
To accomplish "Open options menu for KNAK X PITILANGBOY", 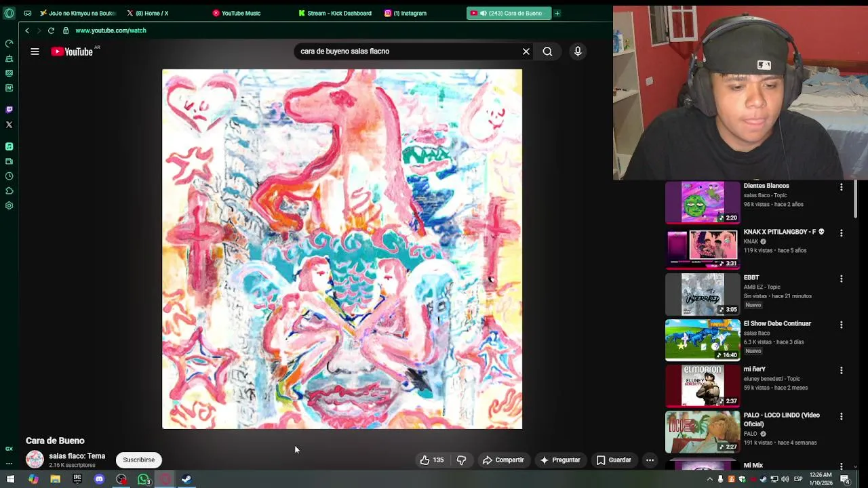I will pos(842,232).
